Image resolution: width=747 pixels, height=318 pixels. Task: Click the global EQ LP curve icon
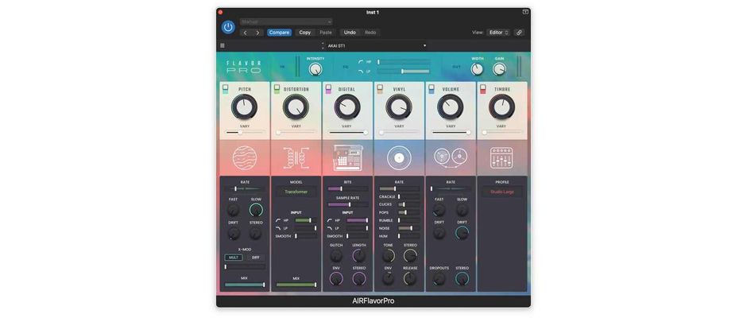(x=361, y=71)
